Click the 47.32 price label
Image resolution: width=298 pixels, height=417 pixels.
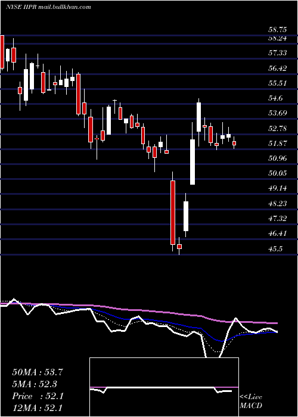[x=278, y=219]
